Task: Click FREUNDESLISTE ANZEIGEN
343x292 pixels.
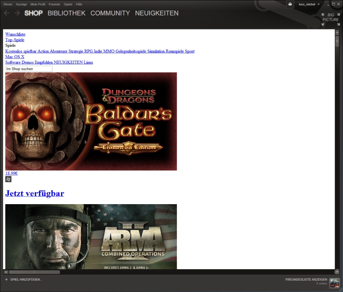Action: click(306, 279)
